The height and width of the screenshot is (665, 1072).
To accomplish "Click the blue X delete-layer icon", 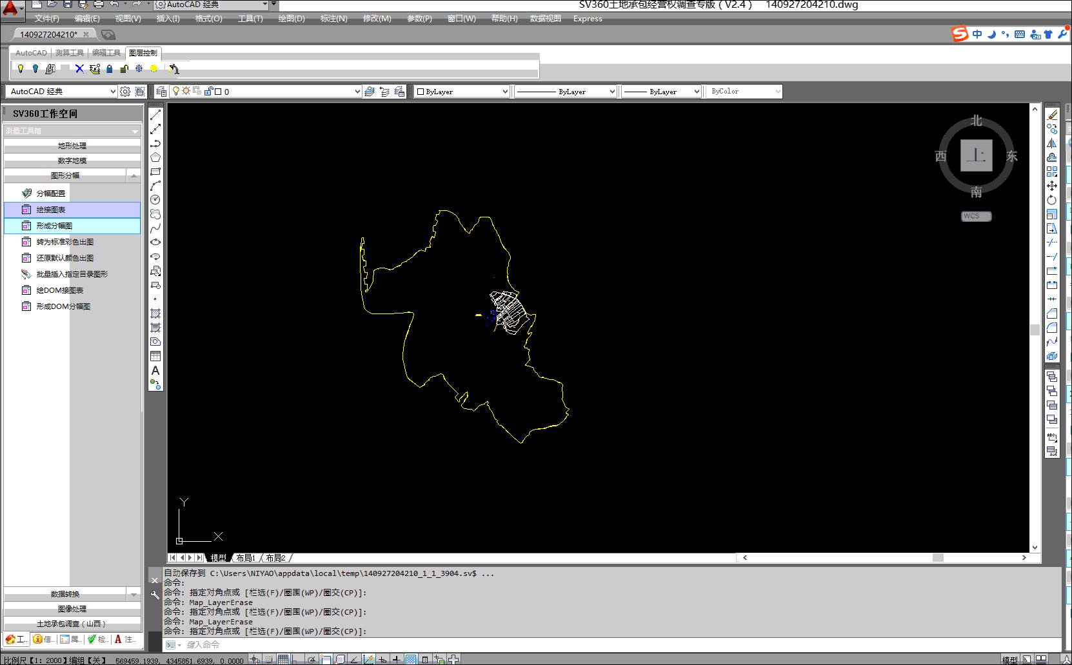I will pos(79,69).
